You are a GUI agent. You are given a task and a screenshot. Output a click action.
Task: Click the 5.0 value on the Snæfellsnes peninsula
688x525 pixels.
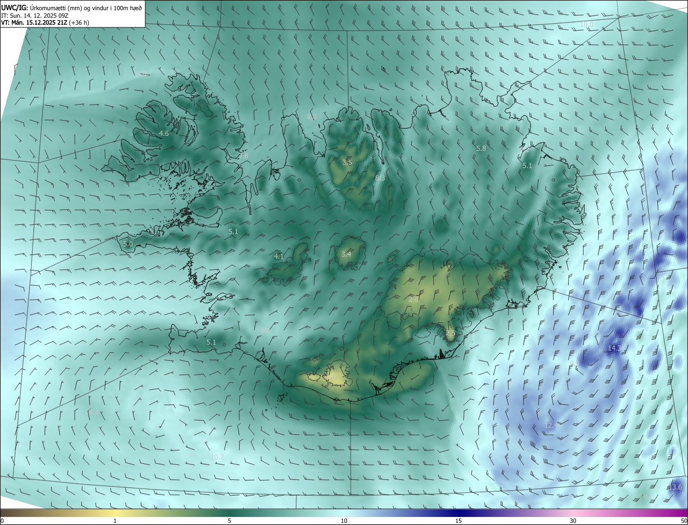click(x=128, y=244)
